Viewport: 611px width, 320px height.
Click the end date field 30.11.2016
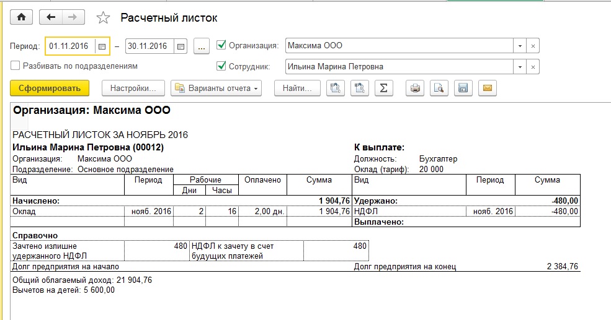point(149,46)
